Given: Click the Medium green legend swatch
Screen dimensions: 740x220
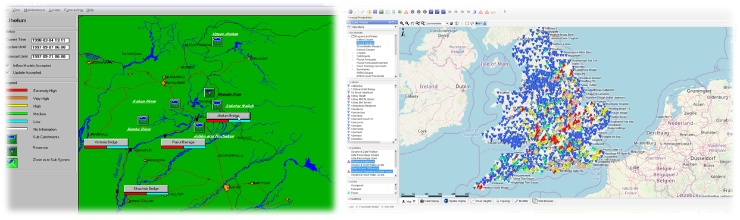Looking at the screenshot, I should 17,114.
